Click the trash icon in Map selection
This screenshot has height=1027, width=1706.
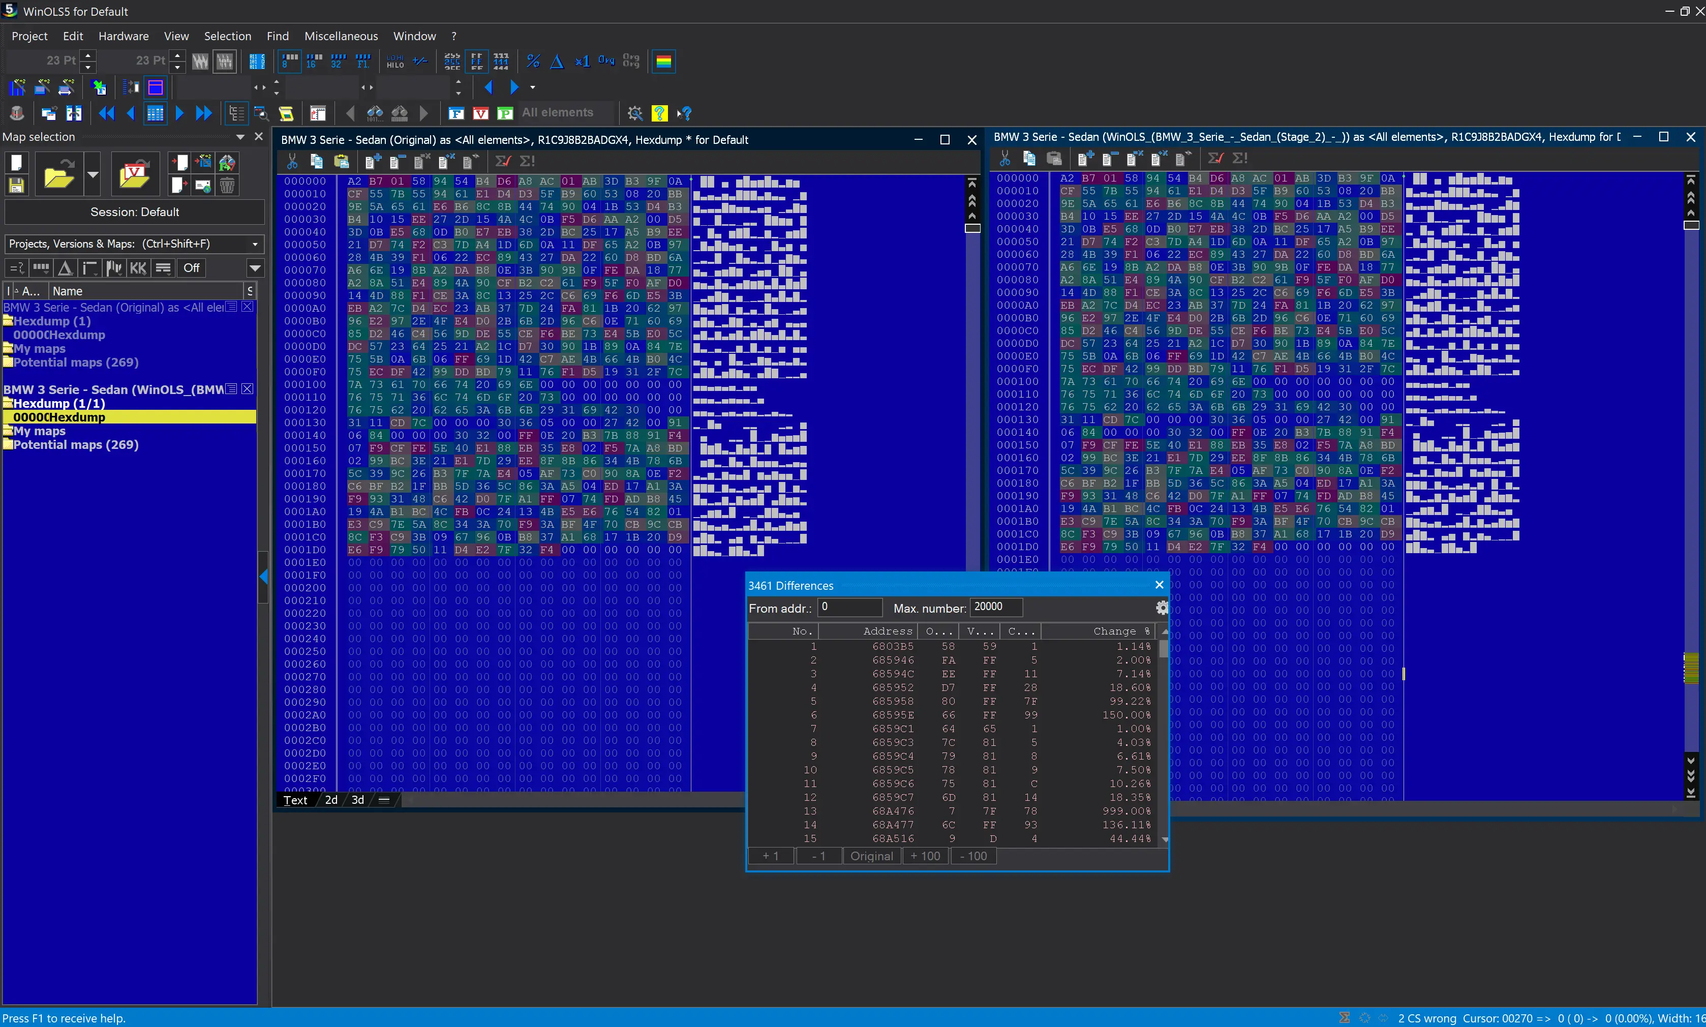click(x=226, y=186)
